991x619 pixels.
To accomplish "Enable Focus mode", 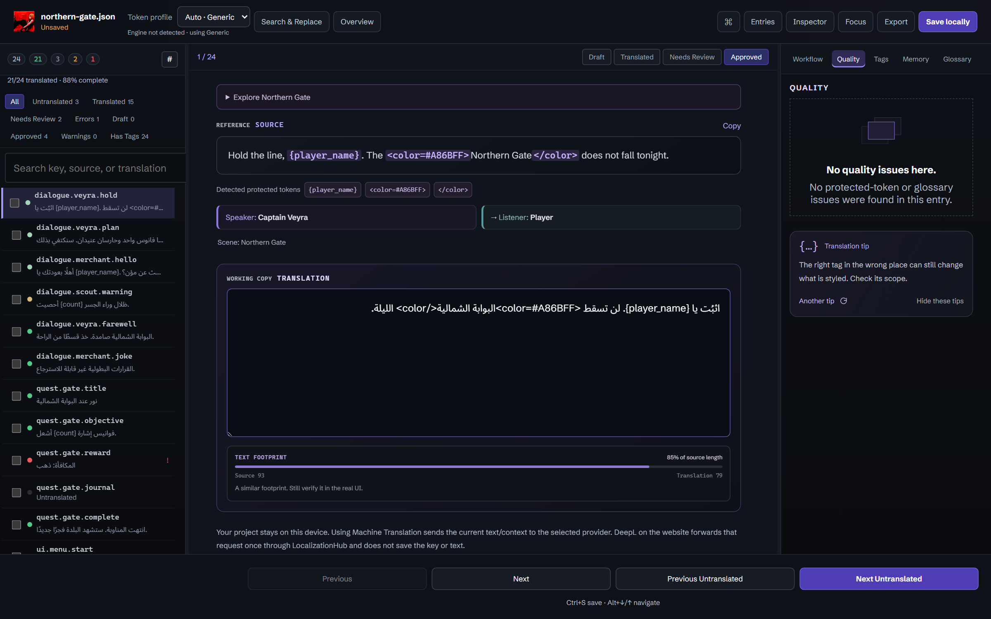I will point(855,22).
